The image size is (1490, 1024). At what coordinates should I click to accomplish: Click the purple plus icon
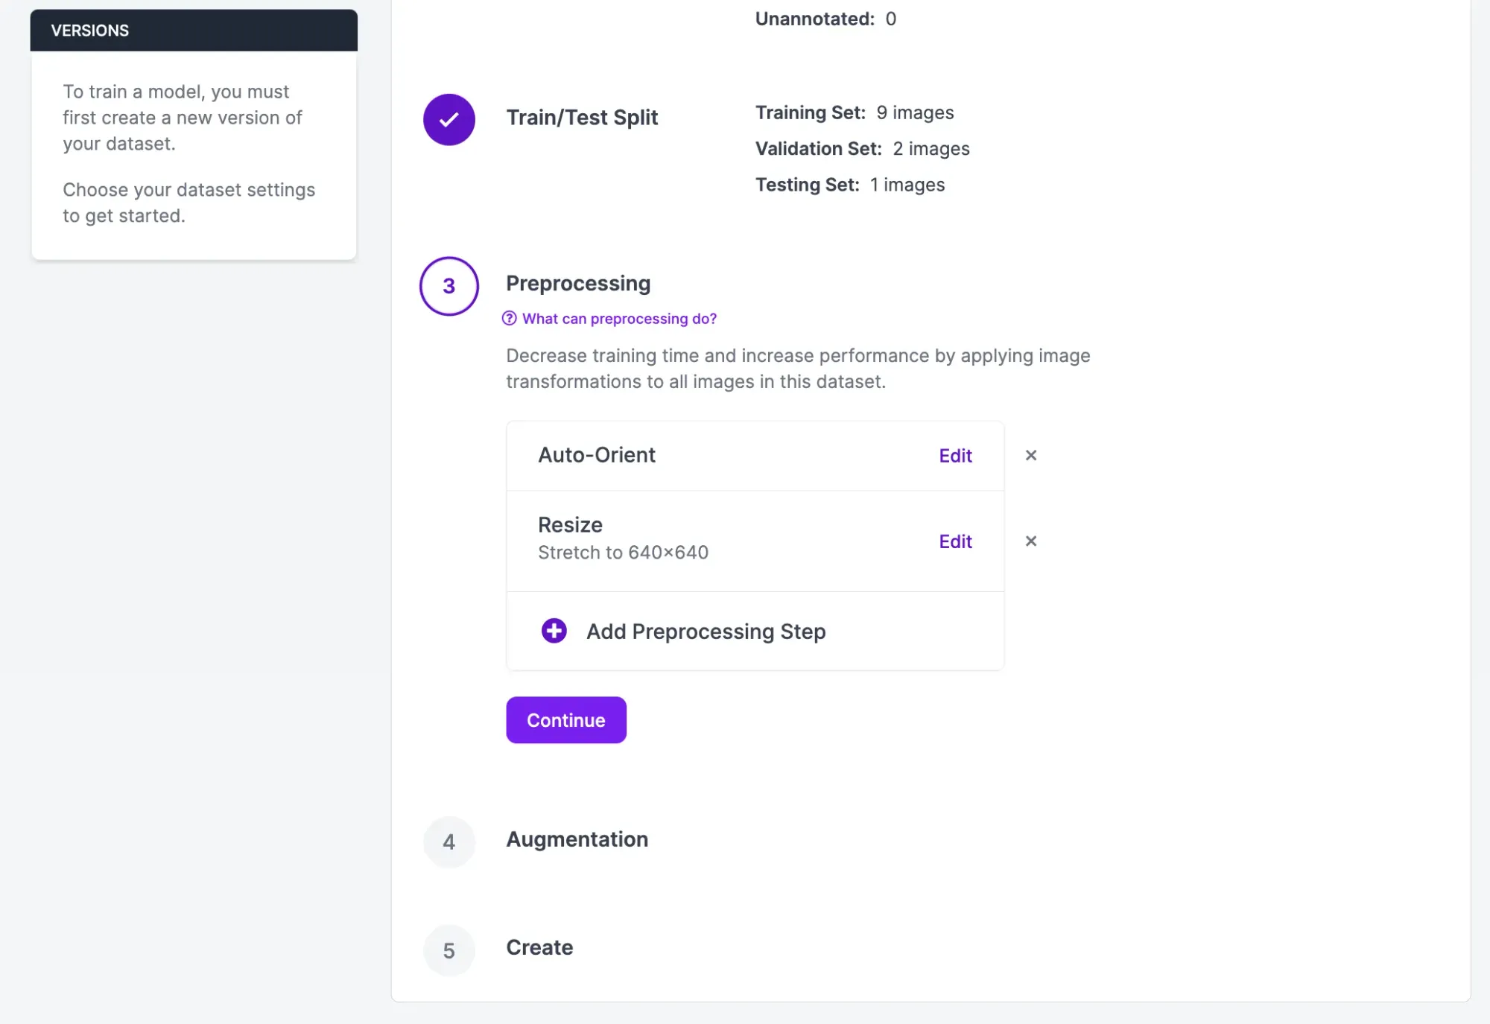pyautogui.click(x=554, y=631)
